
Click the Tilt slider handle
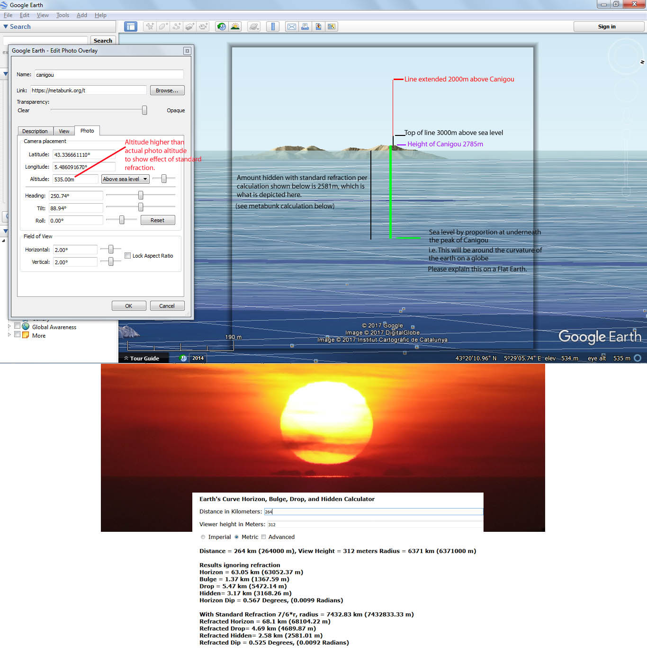(x=141, y=207)
